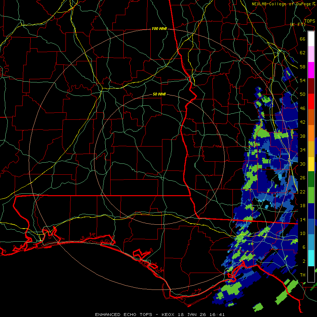Click the magenta legend swatch
Viewport: 317px width, 317px height.
click(x=311, y=70)
